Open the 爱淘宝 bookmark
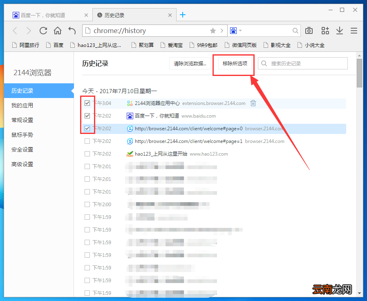The width and height of the screenshot is (367, 301). tap(172, 45)
